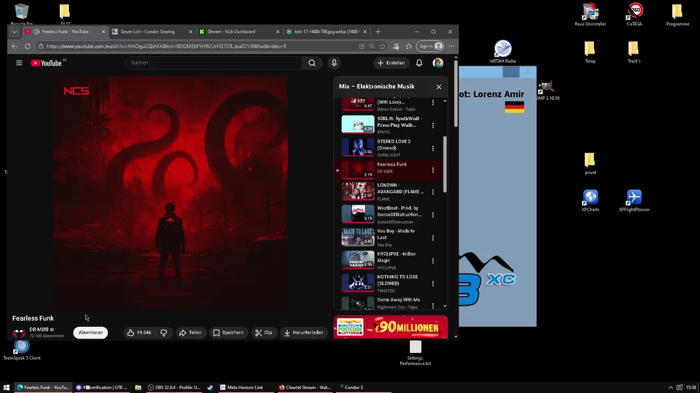Reload the page with refresh icon

click(x=27, y=46)
